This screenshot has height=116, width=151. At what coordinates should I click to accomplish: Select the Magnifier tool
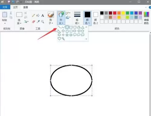[x=43, y=21]
